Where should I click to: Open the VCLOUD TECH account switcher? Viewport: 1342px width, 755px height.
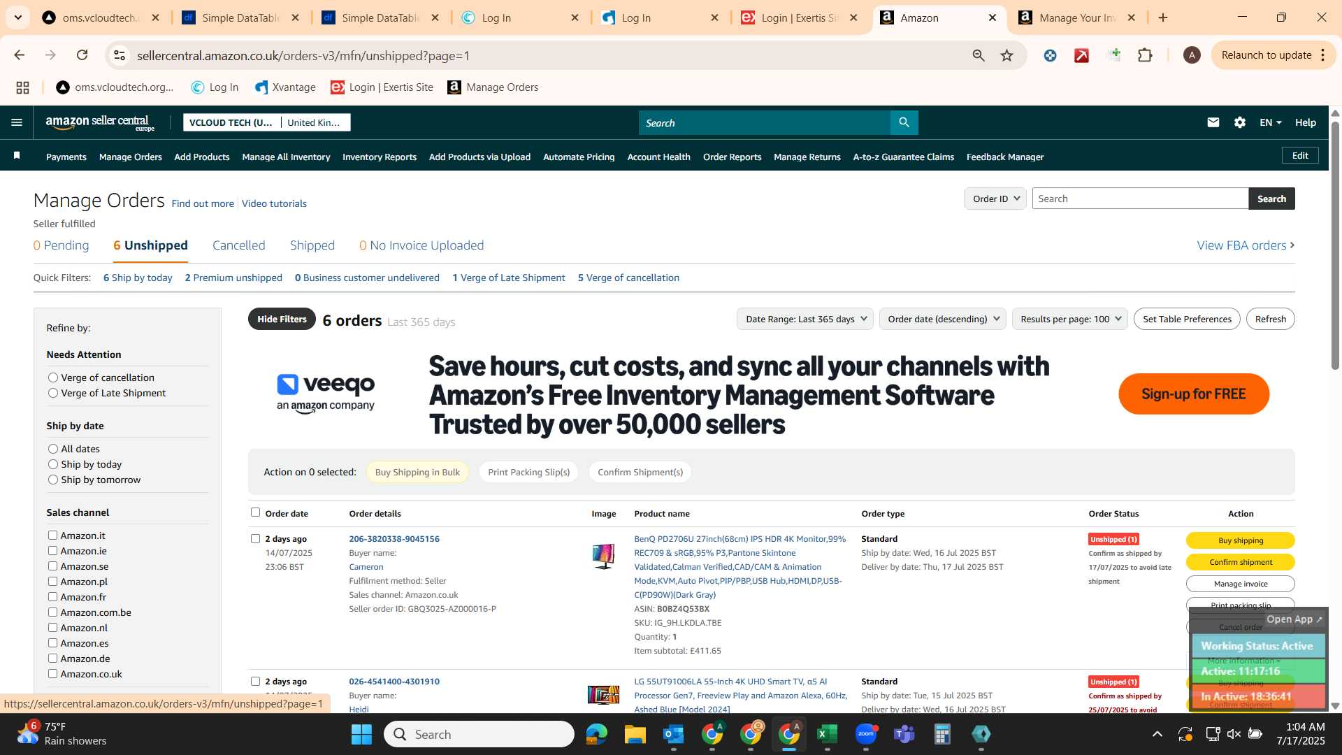(266, 122)
